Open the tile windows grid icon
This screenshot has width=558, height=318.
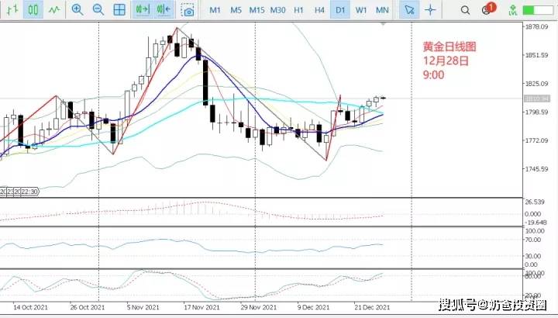119,9
